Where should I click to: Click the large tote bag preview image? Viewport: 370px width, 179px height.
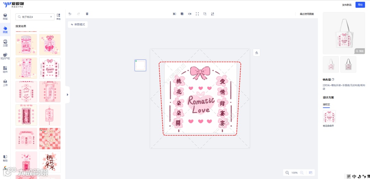[x=344, y=33]
